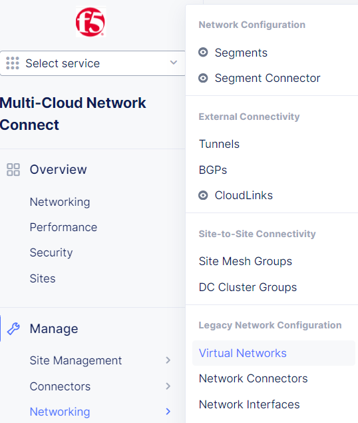
Task: Click the circle icon beside Segment Connector
Action: [203, 78]
